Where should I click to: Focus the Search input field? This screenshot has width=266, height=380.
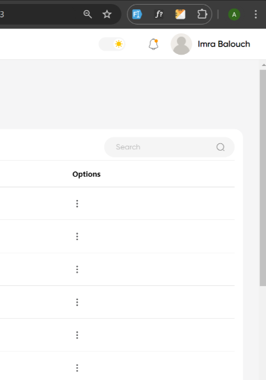point(170,147)
